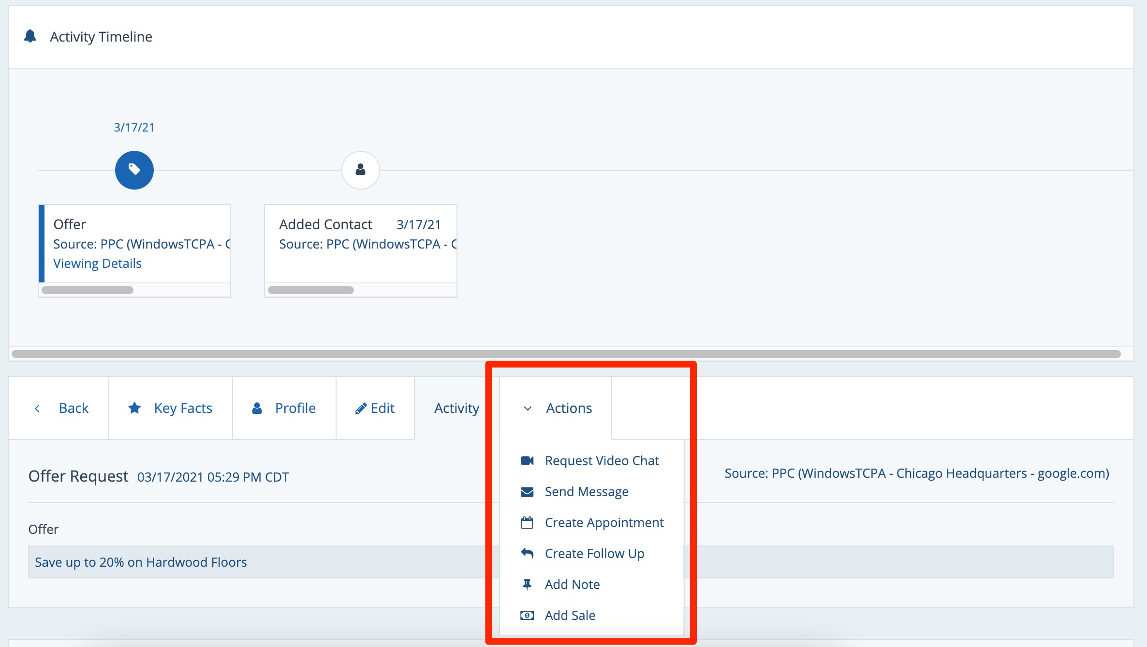The height and width of the screenshot is (647, 1147).
Task: Click the bell icon beside Activity Timeline
Action: (30, 36)
